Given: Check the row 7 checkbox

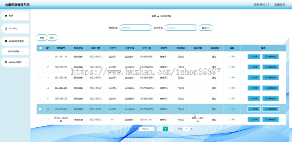Looking at the screenshot, I should 40,120.
